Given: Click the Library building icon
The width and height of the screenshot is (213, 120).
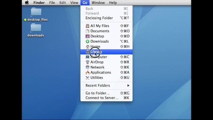Looking at the screenshot, I should (x=88, y=52).
